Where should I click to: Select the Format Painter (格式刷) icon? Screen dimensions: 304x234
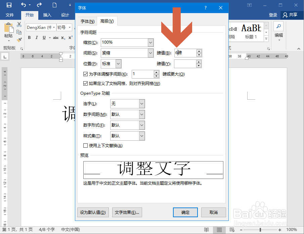19,39
